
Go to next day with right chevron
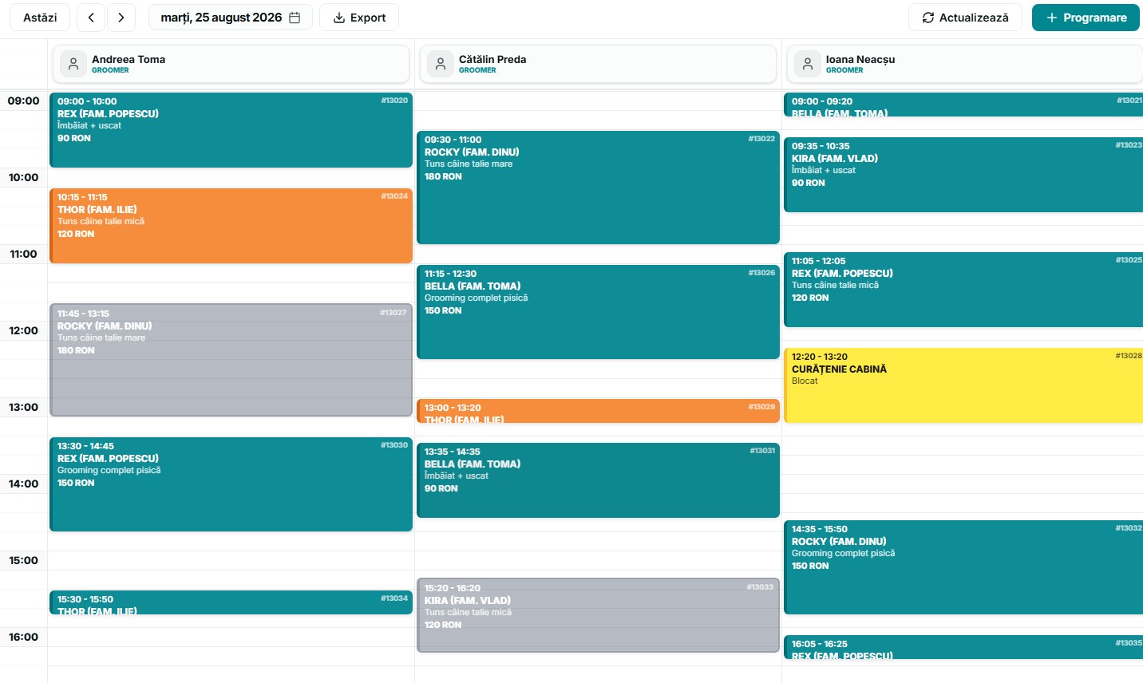(121, 18)
